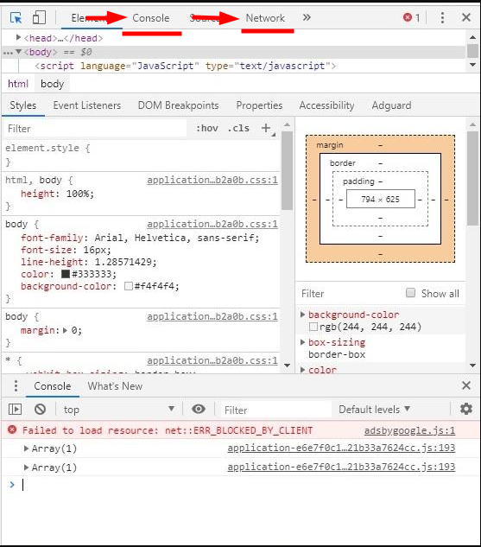Add new style rule plus icon
This screenshot has width=481, height=547.
coord(266,128)
